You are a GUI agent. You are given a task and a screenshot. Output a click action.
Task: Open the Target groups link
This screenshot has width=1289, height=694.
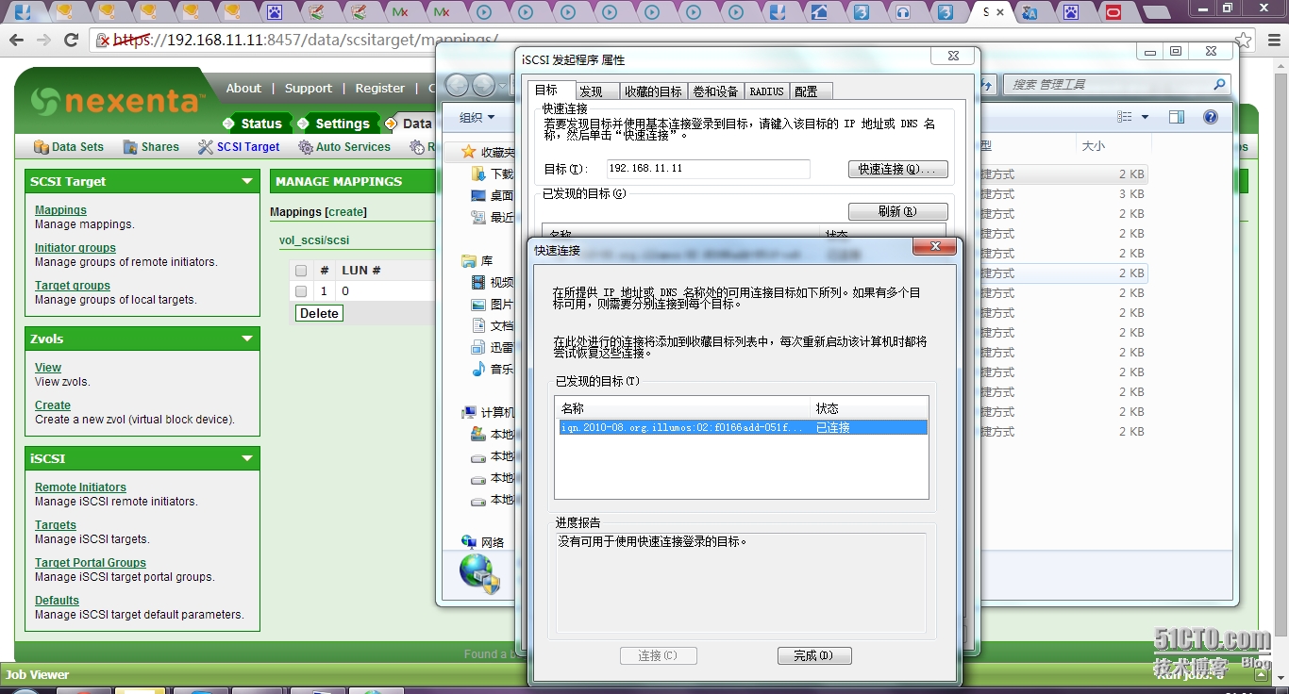pos(73,286)
